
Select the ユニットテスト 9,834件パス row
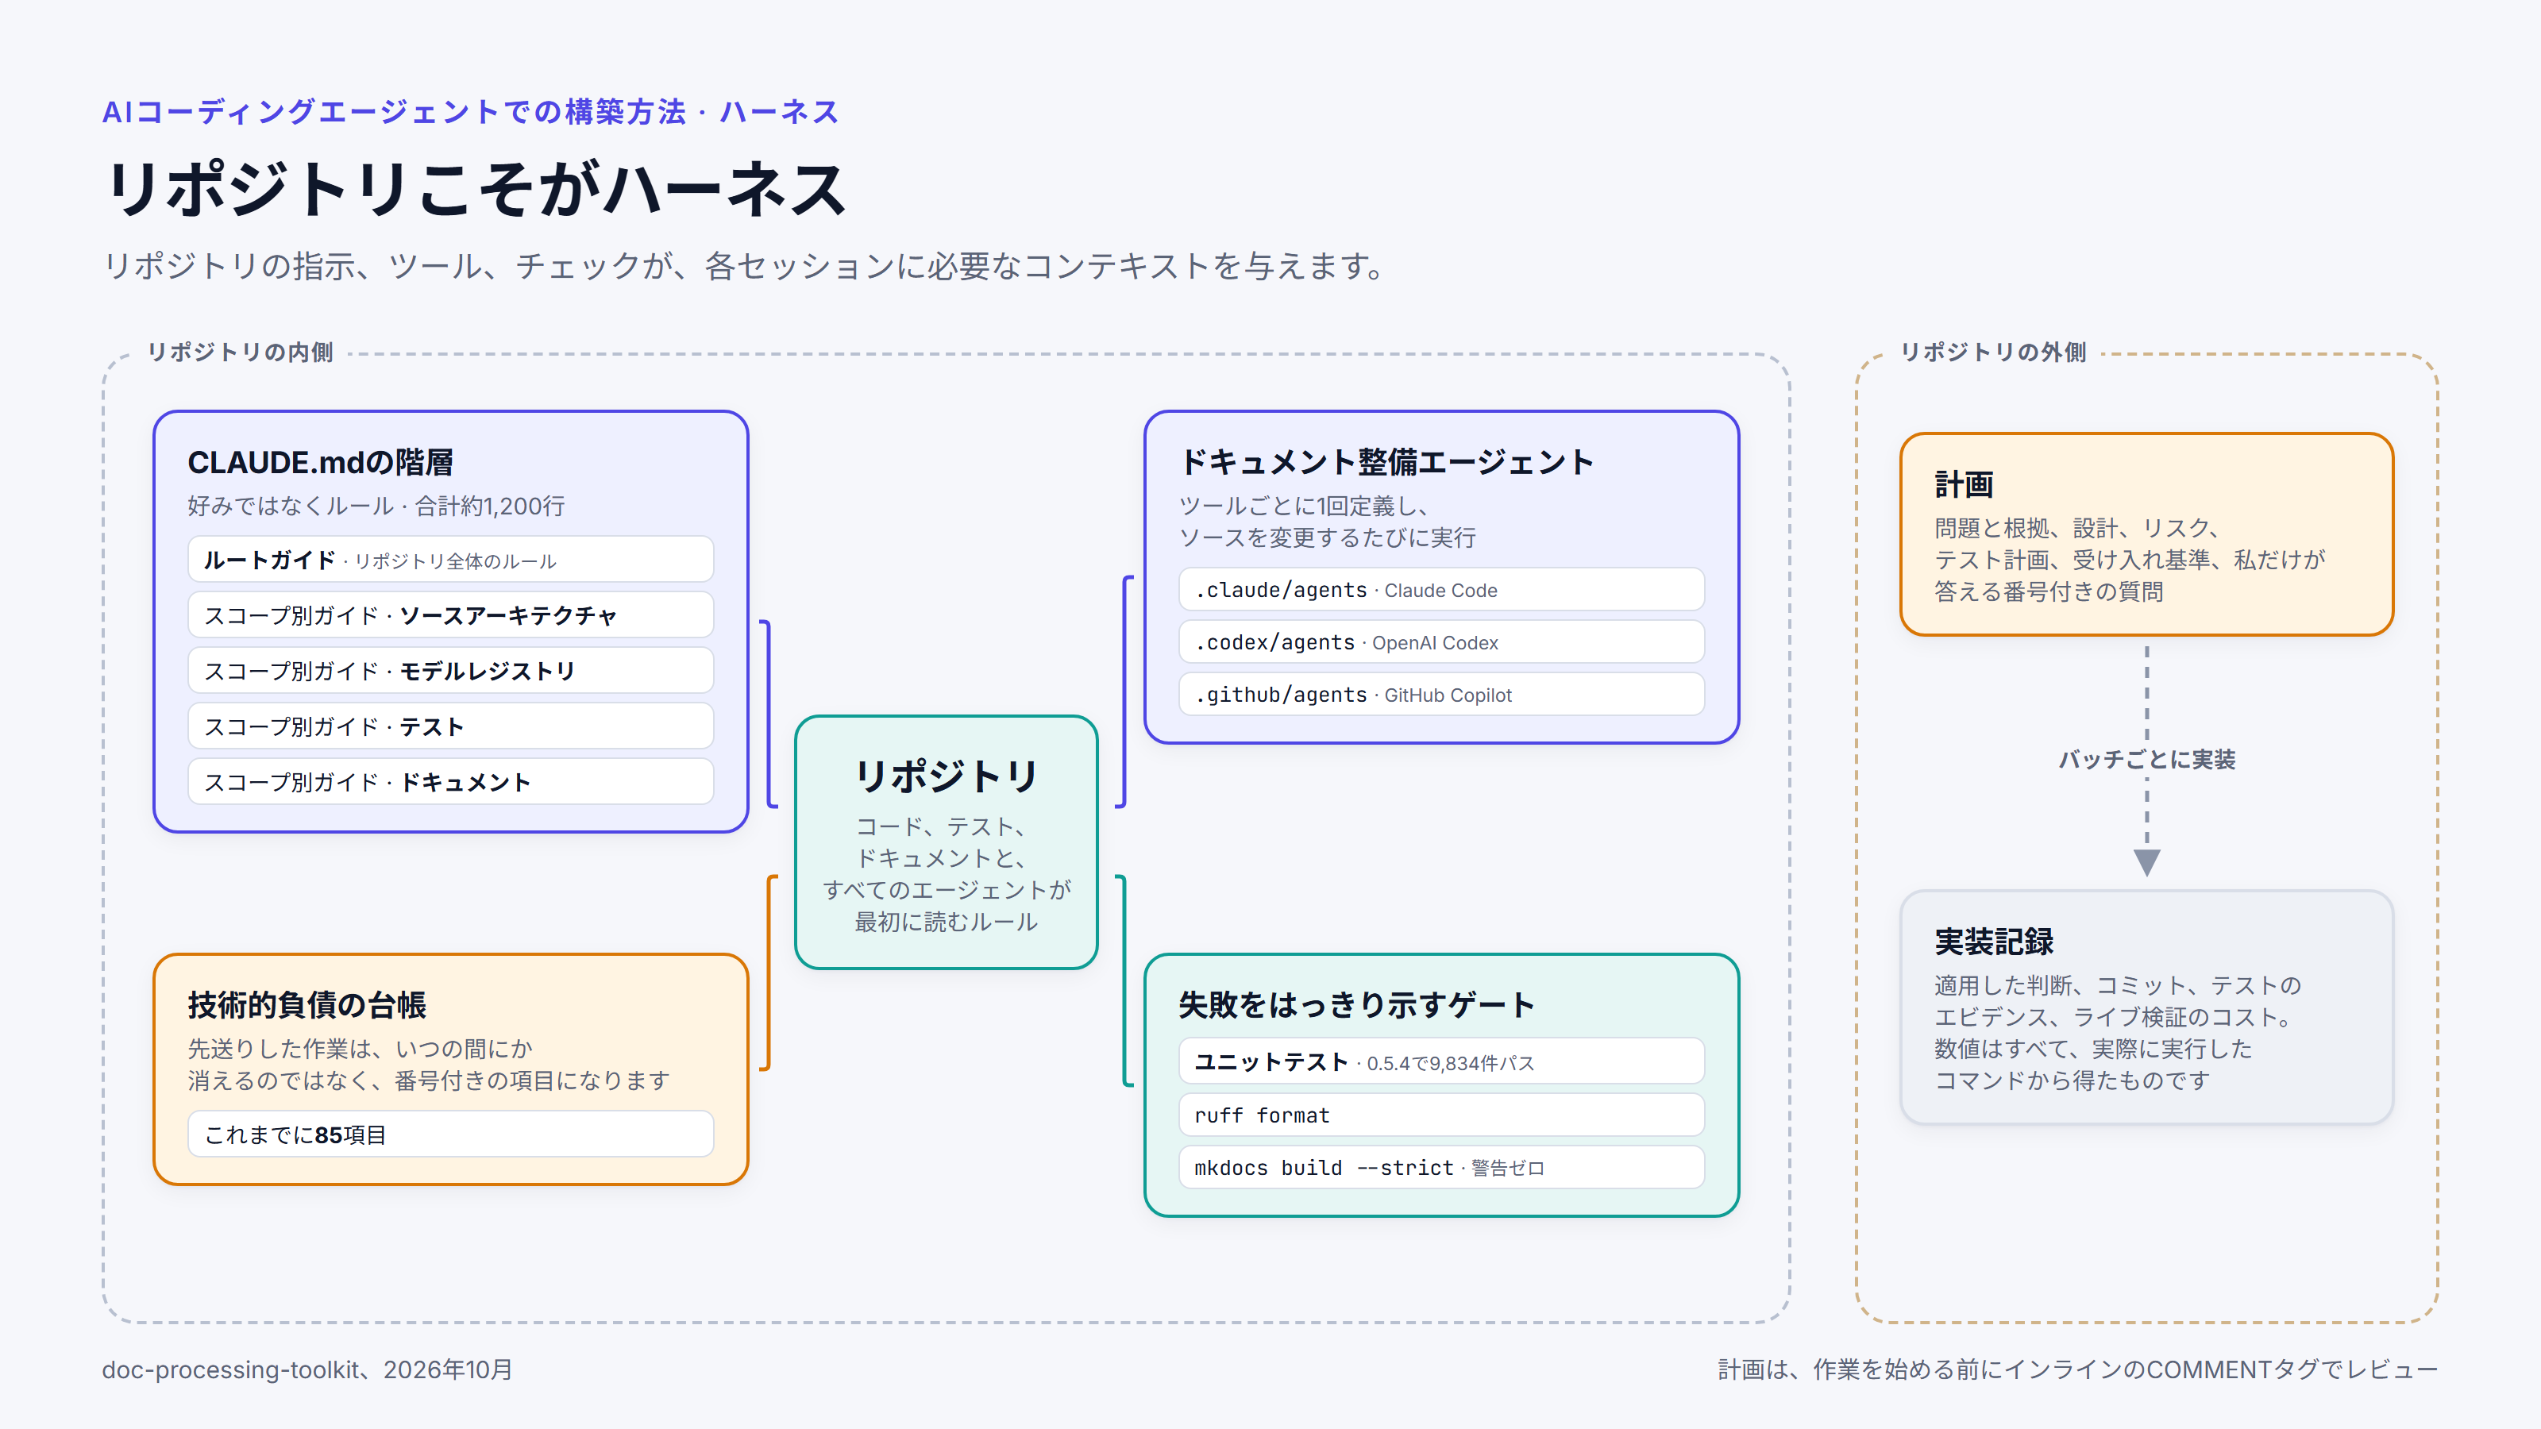pos(1441,1062)
